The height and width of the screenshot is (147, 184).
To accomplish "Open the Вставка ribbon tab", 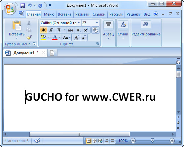I will pos(64,14).
